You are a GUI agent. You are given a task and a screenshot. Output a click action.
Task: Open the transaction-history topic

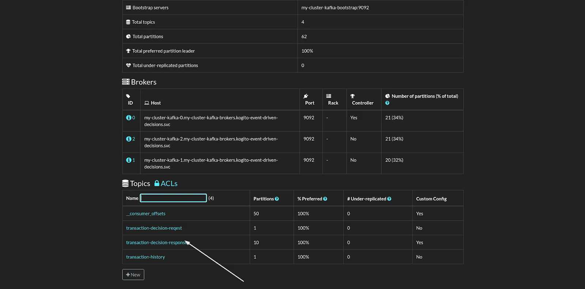click(146, 257)
